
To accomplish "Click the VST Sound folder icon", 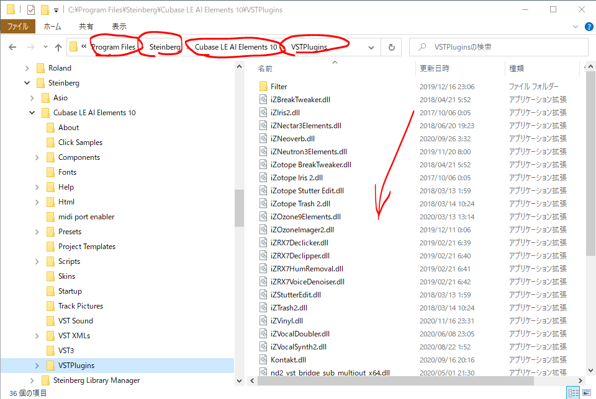I will click(50, 321).
